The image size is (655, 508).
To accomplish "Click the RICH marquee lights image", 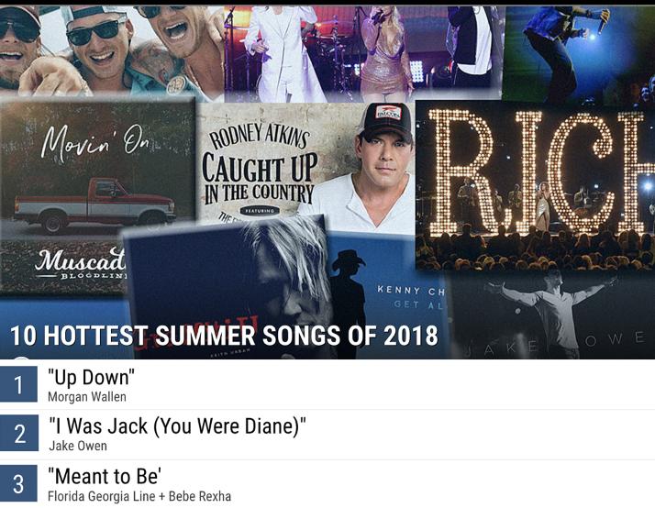I will [x=537, y=183].
